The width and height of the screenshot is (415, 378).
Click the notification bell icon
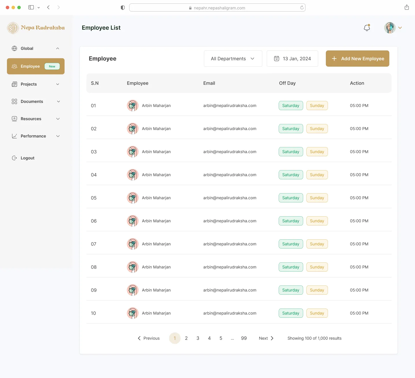click(x=367, y=28)
